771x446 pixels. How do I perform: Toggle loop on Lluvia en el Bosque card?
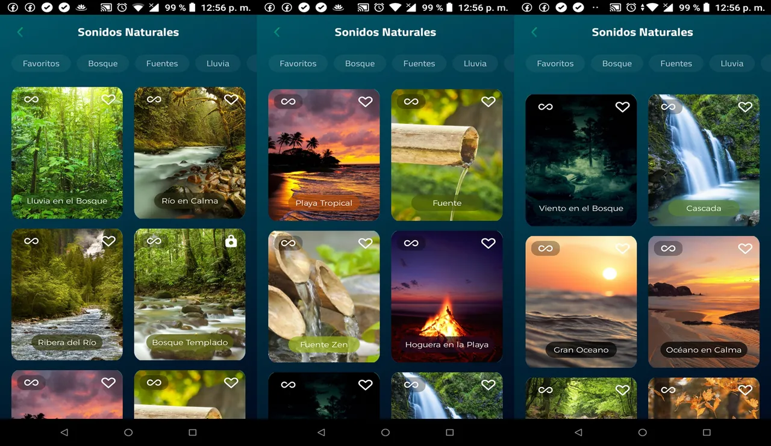(31, 99)
